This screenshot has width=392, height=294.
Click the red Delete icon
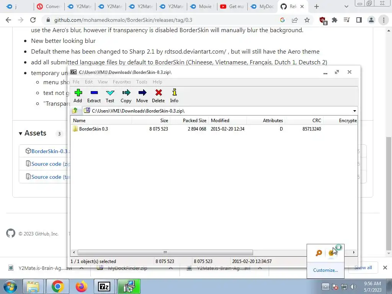[158, 96]
